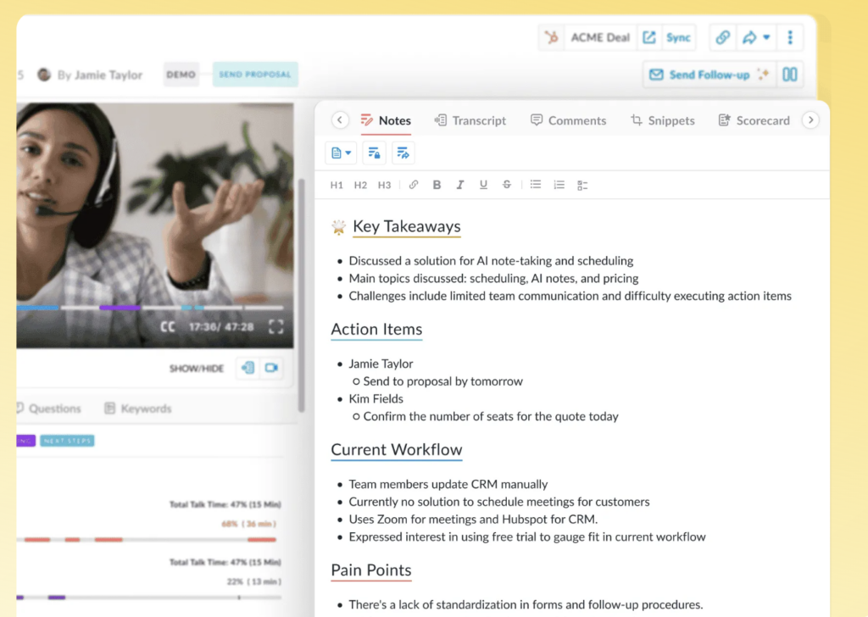This screenshot has width=868, height=617.
Task: Open the three-dot more options menu
Action: click(790, 37)
